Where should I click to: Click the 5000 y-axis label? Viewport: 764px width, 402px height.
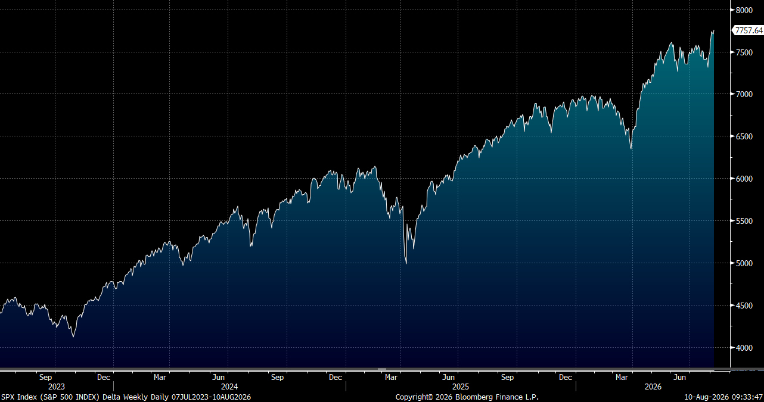pos(744,263)
